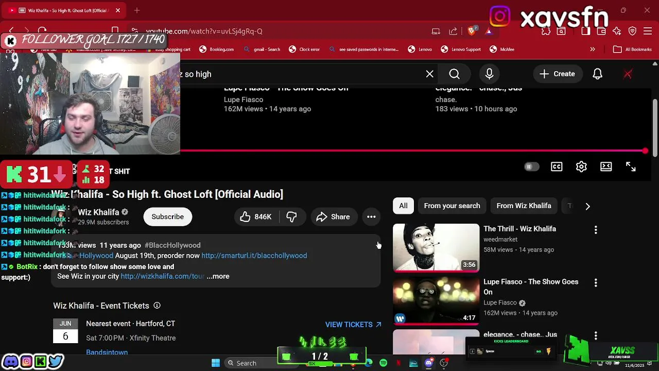Clear the YouTube search box text
This screenshot has width=659, height=371.
pyautogui.click(x=429, y=74)
